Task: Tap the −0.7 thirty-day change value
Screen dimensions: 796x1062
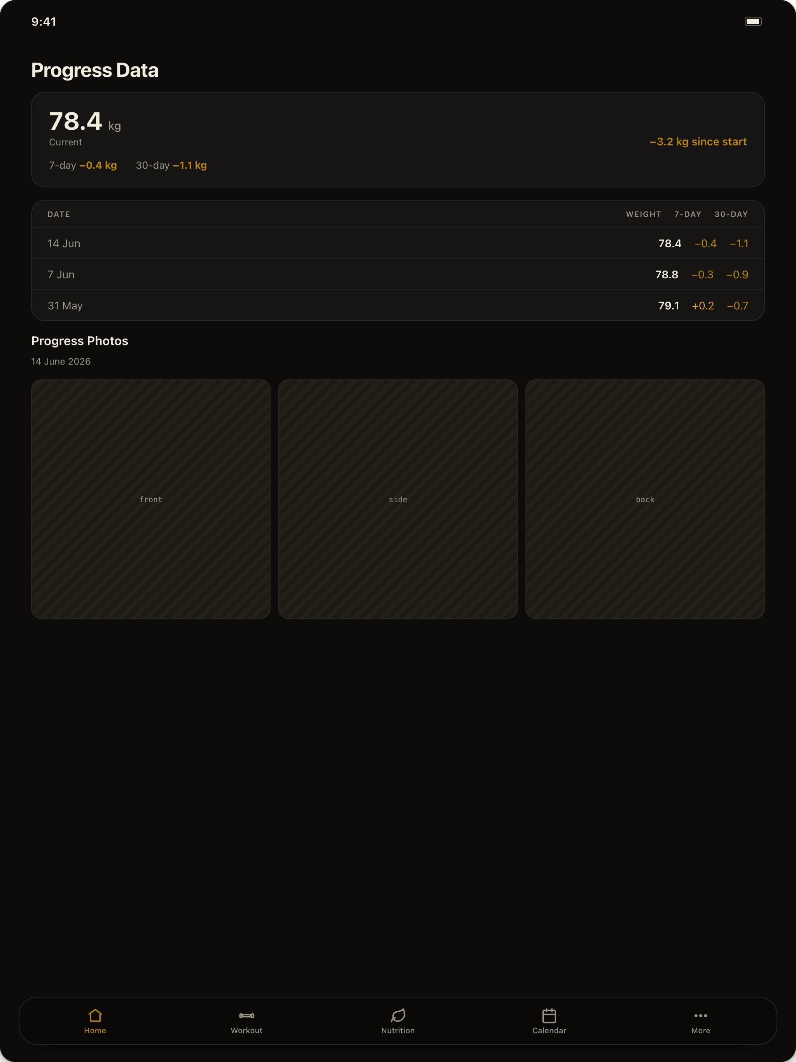Action: [x=737, y=306]
